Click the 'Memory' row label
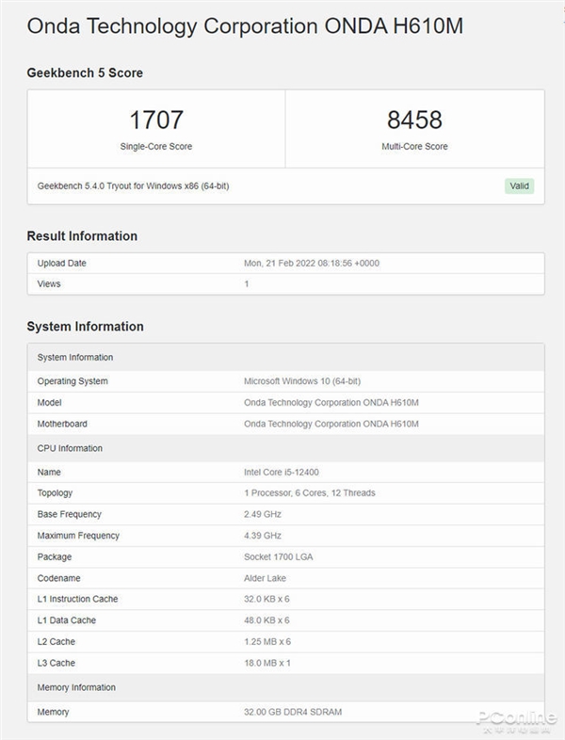The width and height of the screenshot is (565, 740). point(54,712)
